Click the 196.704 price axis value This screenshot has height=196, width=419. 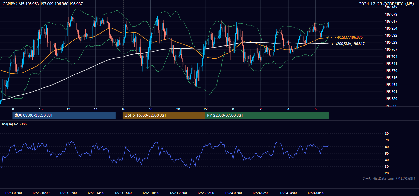pyautogui.click(x=391, y=57)
